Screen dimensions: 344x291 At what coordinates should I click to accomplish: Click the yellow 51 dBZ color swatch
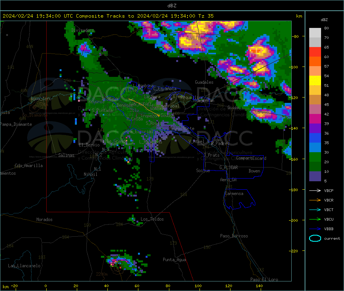pyautogui.click(x=315, y=81)
